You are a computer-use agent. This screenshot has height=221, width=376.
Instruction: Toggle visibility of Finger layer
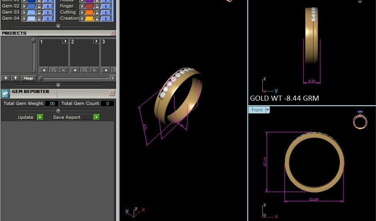click(x=106, y=6)
